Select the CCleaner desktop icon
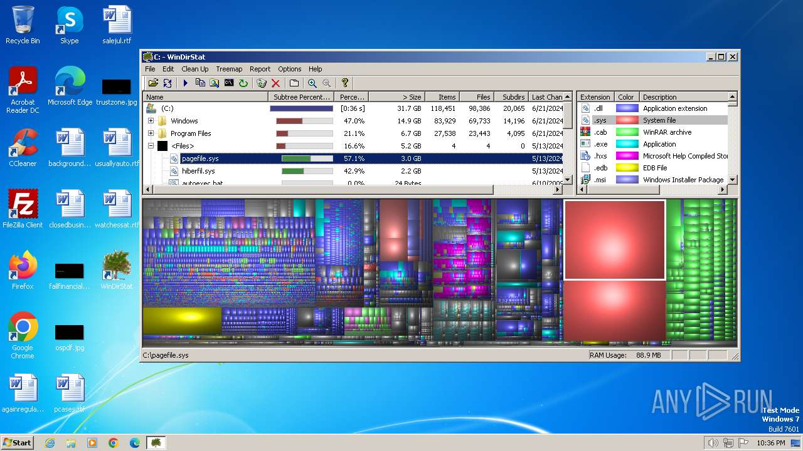 click(23, 148)
